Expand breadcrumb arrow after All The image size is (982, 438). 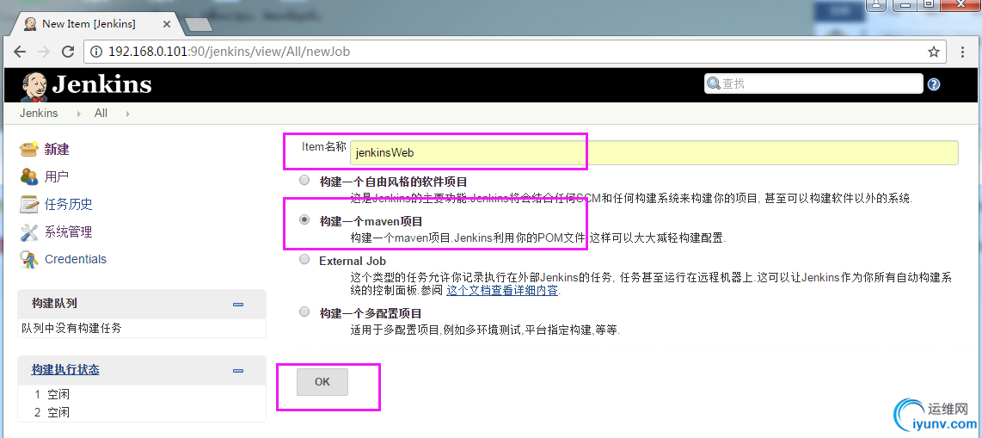[128, 114]
